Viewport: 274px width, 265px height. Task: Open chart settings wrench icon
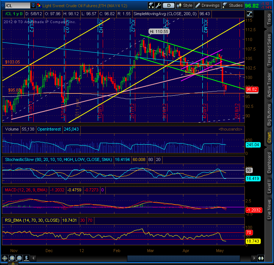158,6
